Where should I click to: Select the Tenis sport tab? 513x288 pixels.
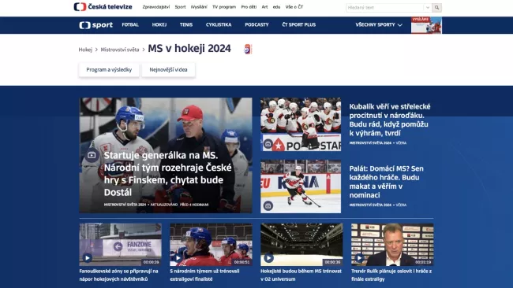tap(186, 25)
